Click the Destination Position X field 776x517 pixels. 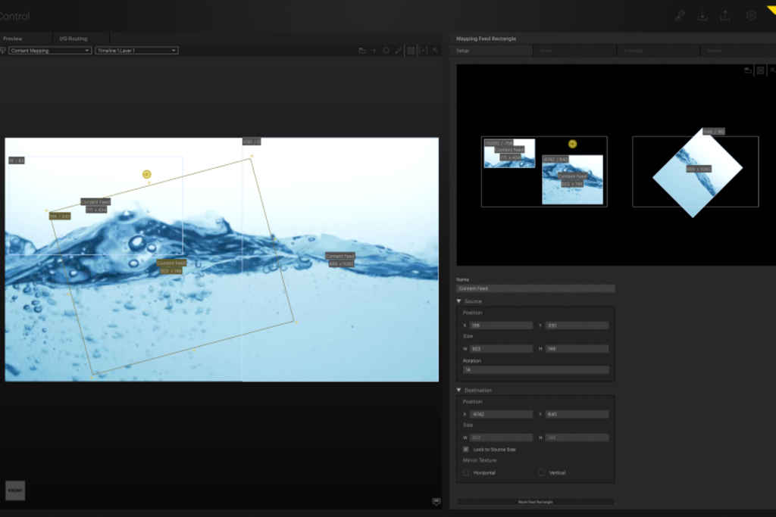[x=502, y=414]
